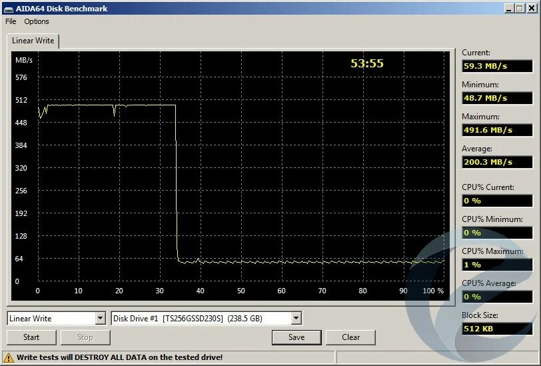Viewport: 541px width, 366px height.
Task: Click the CPU% Average 0 % value
Action: click(x=497, y=297)
